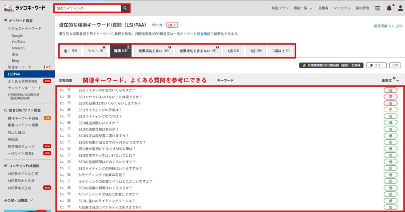Open AI記事タイトル生成 in sidebar

pyautogui.click(x=23, y=174)
